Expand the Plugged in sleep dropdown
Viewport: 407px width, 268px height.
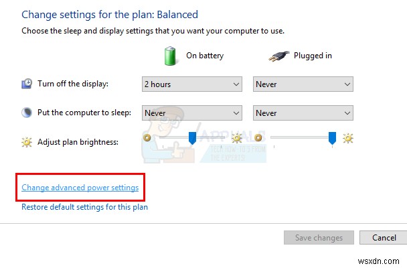[x=303, y=113]
